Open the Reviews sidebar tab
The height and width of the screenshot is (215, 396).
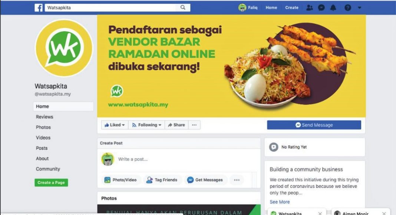click(x=44, y=117)
